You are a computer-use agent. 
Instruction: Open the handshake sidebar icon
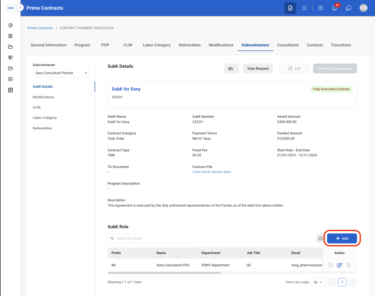click(x=10, y=57)
